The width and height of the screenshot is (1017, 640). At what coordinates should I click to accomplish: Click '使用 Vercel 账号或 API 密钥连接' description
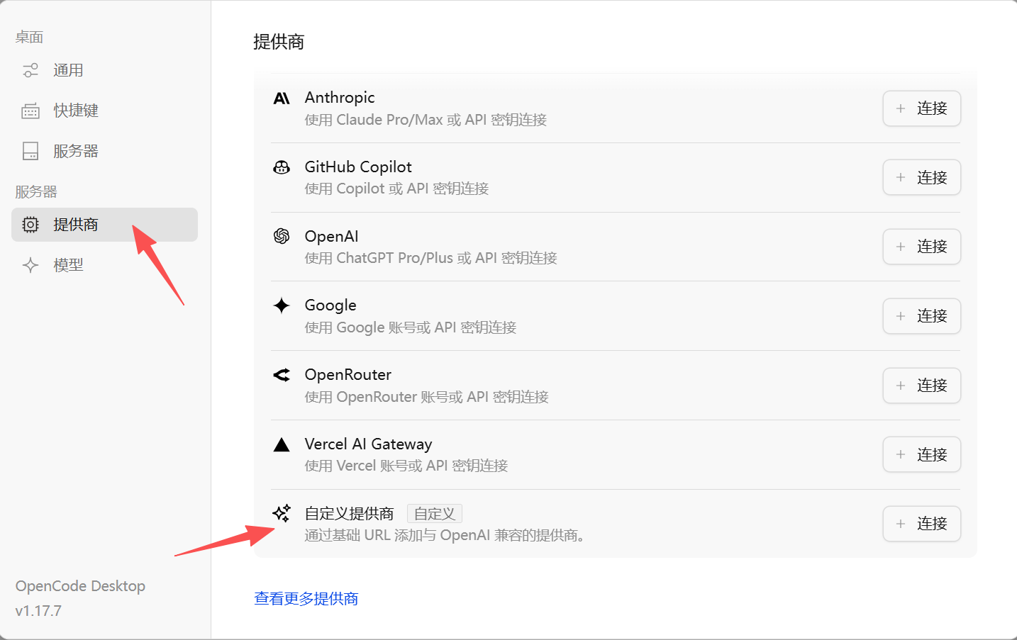coord(406,466)
